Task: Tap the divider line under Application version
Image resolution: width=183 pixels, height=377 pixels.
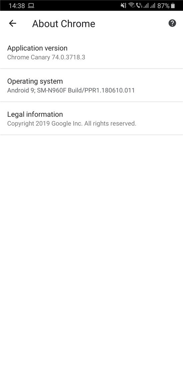Action: click(x=91, y=68)
